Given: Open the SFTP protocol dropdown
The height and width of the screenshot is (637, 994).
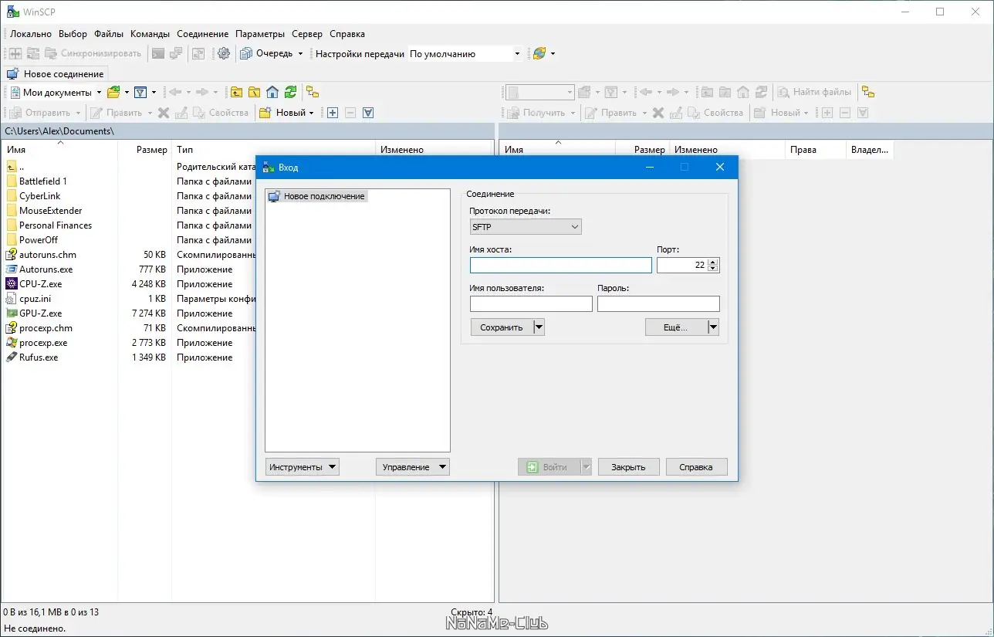Looking at the screenshot, I should pos(574,226).
